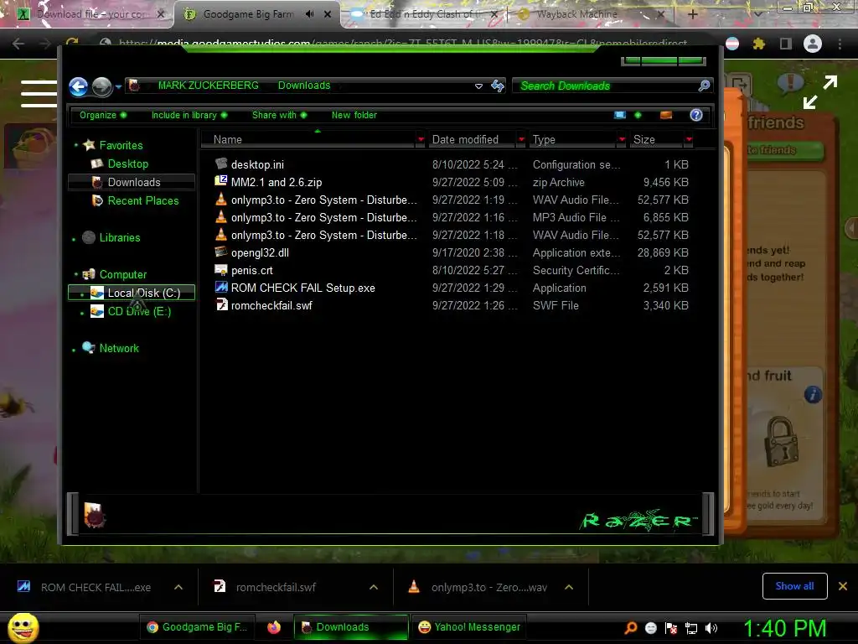Expand the Libraries tree node
This screenshot has height=644, width=858.
74,239
